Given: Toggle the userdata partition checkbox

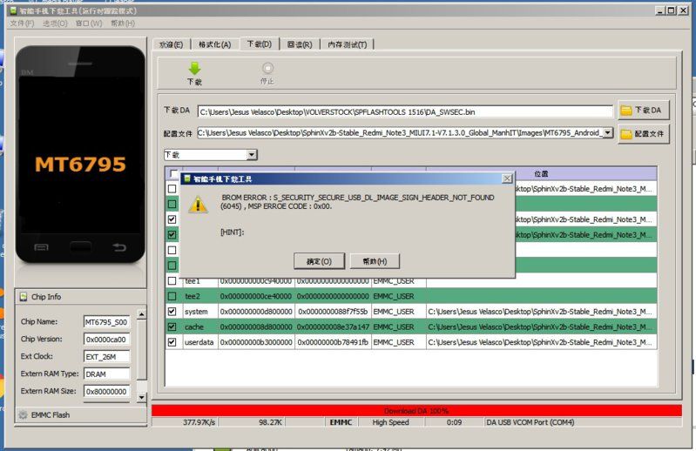Looking at the screenshot, I should coord(172,342).
